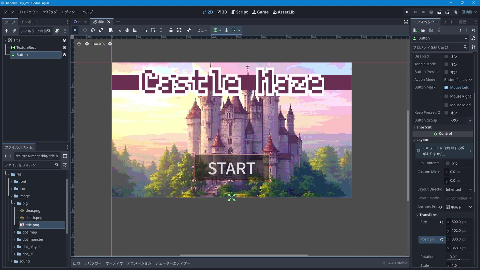Group the selected node's children
This screenshot has height=270, width=480.
[179, 30]
